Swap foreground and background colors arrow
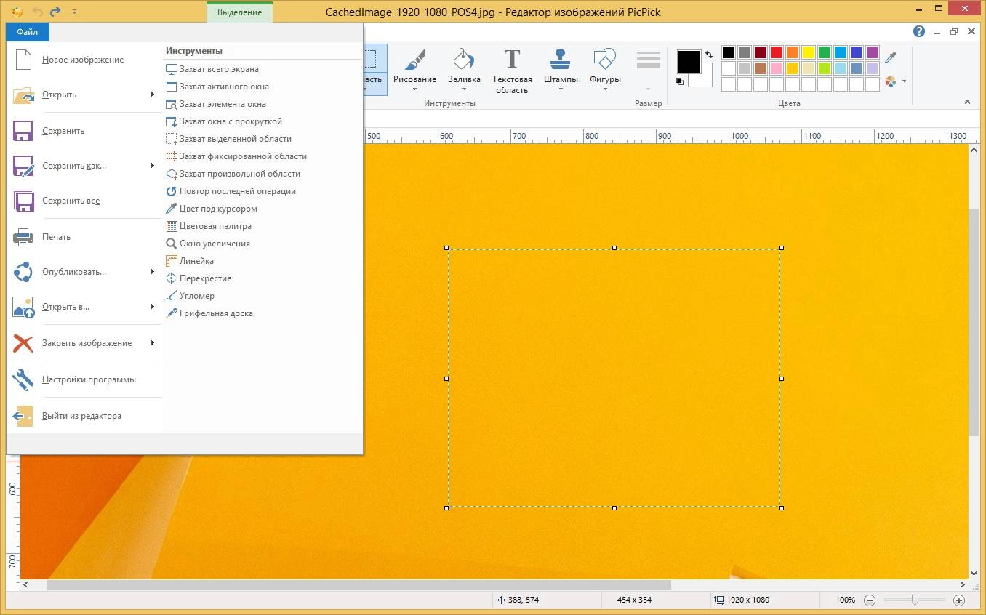 (x=708, y=55)
